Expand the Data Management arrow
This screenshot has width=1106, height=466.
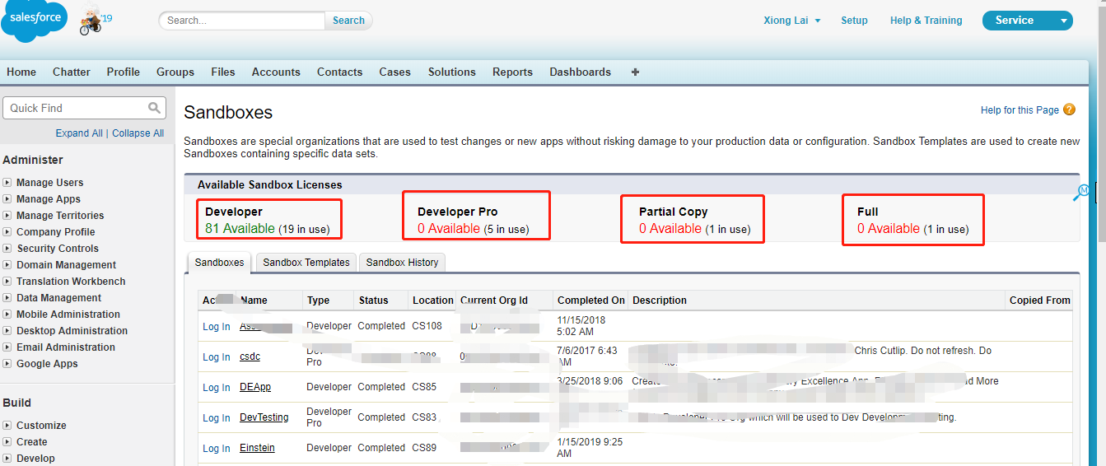(7, 298)
